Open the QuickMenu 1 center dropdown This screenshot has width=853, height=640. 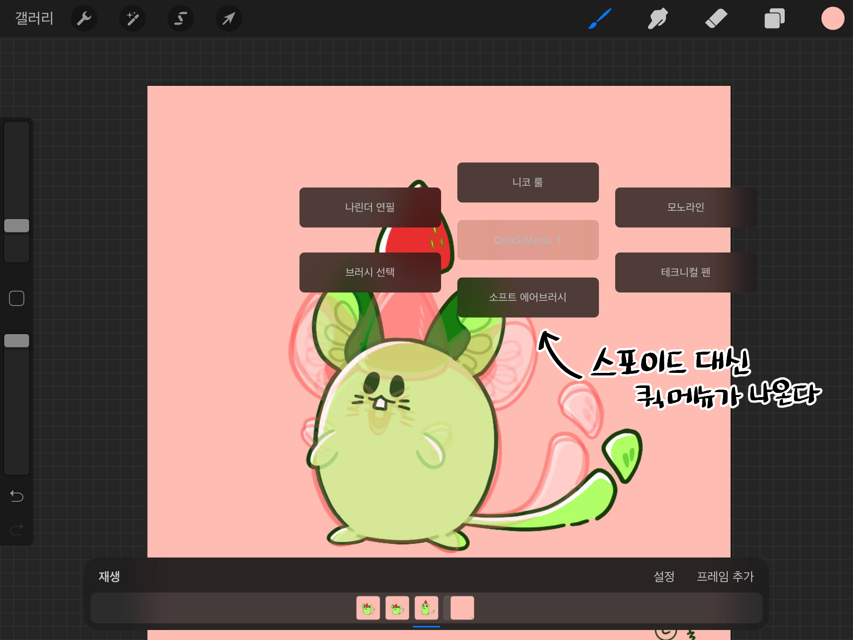(528, 240)
